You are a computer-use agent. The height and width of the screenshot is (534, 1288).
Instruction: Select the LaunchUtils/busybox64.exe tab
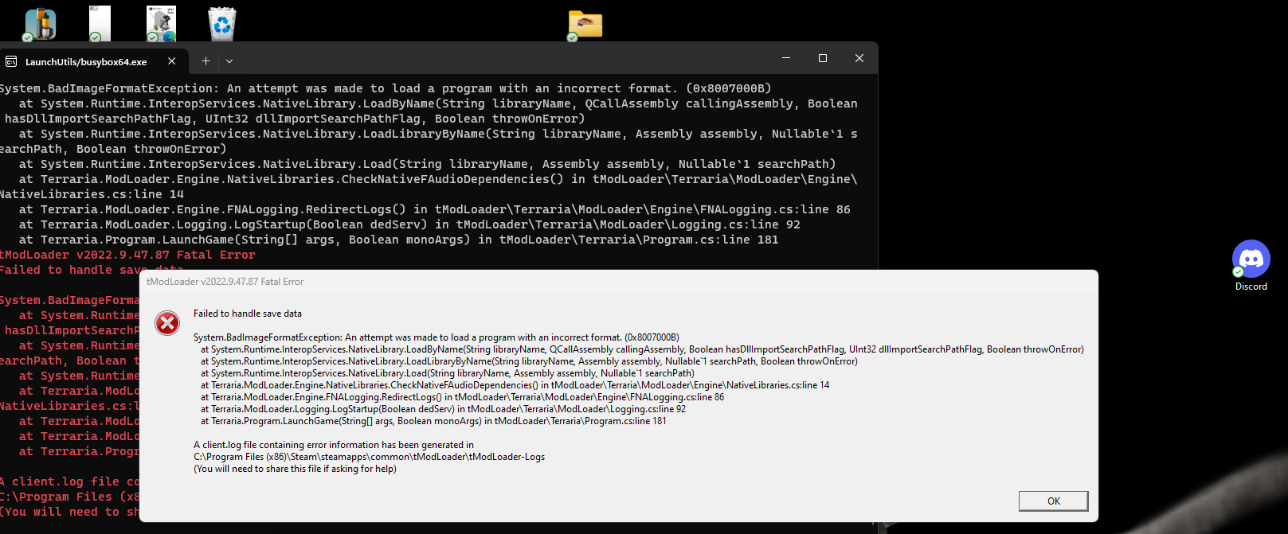[94, 61]
